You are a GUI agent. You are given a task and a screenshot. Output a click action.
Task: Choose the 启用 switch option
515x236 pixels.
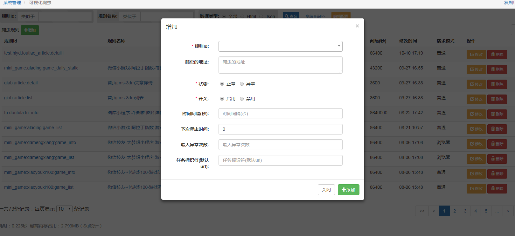(x=222, y=99)
